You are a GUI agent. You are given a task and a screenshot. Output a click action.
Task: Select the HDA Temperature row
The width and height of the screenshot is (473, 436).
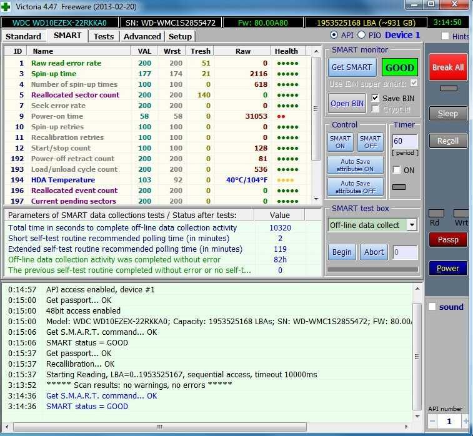coord(157,180)
